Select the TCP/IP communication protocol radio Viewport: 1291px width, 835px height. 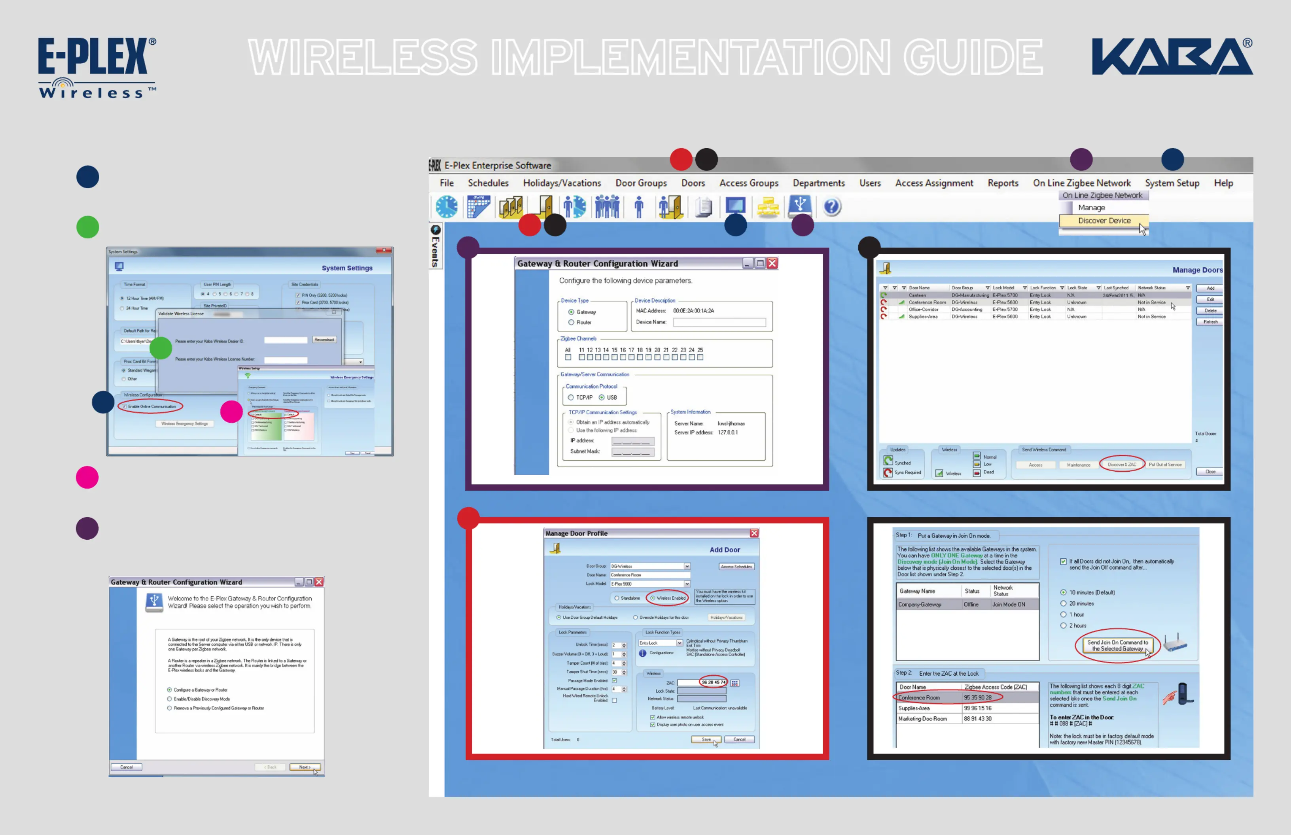pos(571,397)
